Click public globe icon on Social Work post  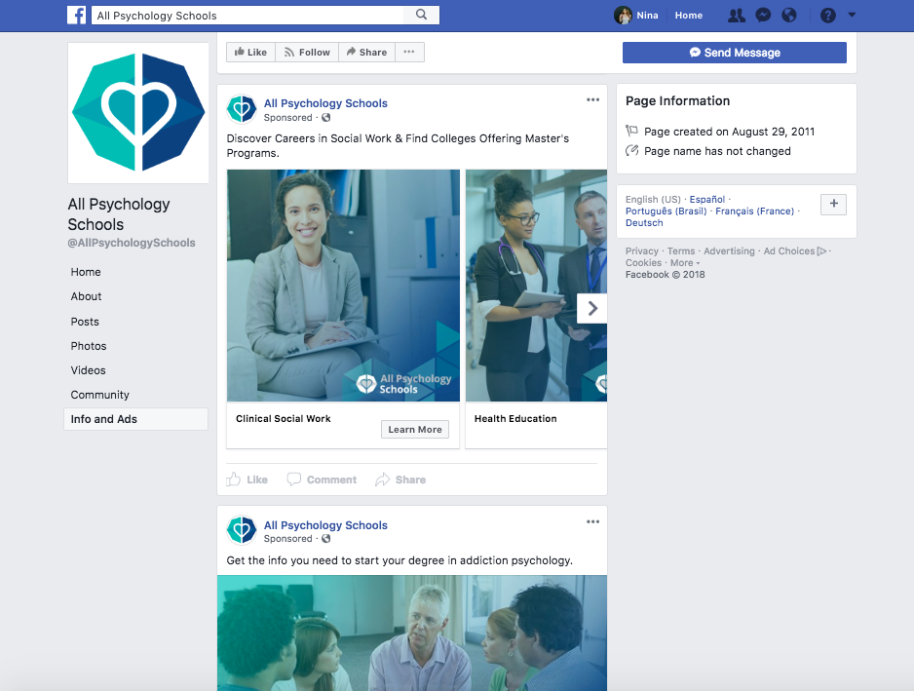[325, 118]
